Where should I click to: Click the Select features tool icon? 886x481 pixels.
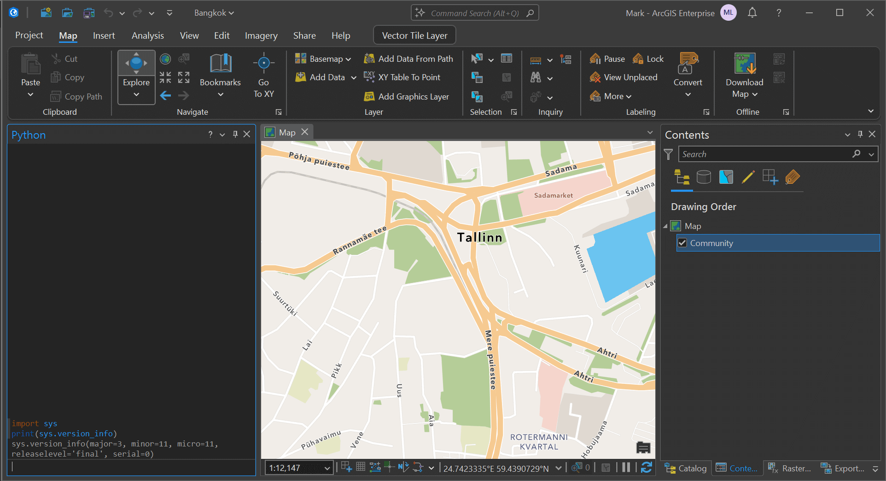[477, 59]
